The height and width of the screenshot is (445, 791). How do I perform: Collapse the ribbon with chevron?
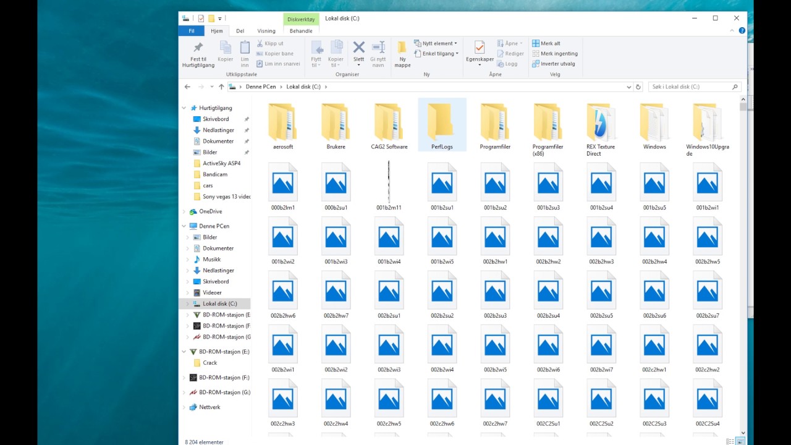tap(732, 30)
